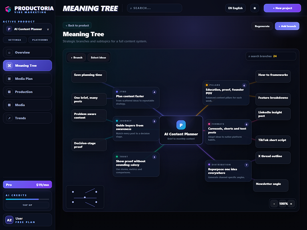Select the Newsletter angle idea
Viewport: 307px width, 230px height.
pos(271,186)
